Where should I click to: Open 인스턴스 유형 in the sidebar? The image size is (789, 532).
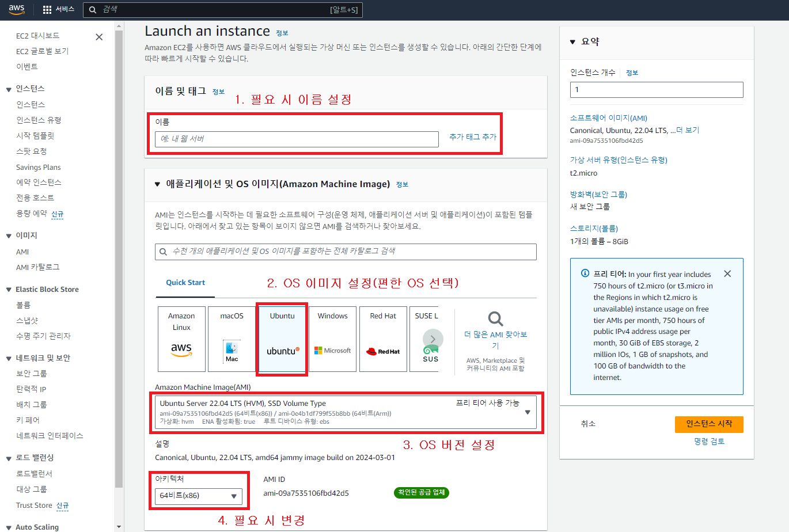tap(39, 120)
